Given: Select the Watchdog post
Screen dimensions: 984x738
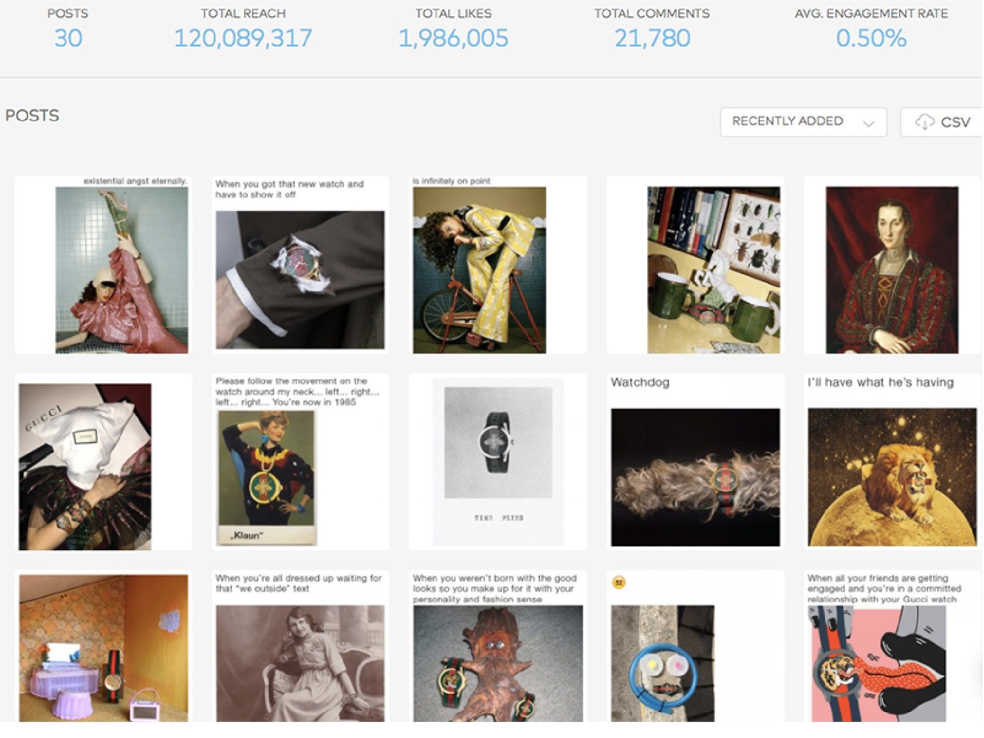Looking at the screenshot, I should tap(695, 462).
